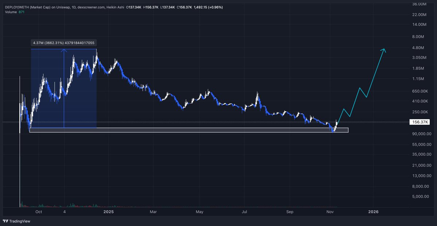Click the 650.00K price axis label
Viewport: 437px width, 226px height.
point(420,91)
